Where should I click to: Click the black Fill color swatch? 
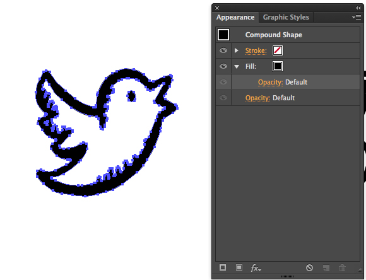tap(278, 66)
